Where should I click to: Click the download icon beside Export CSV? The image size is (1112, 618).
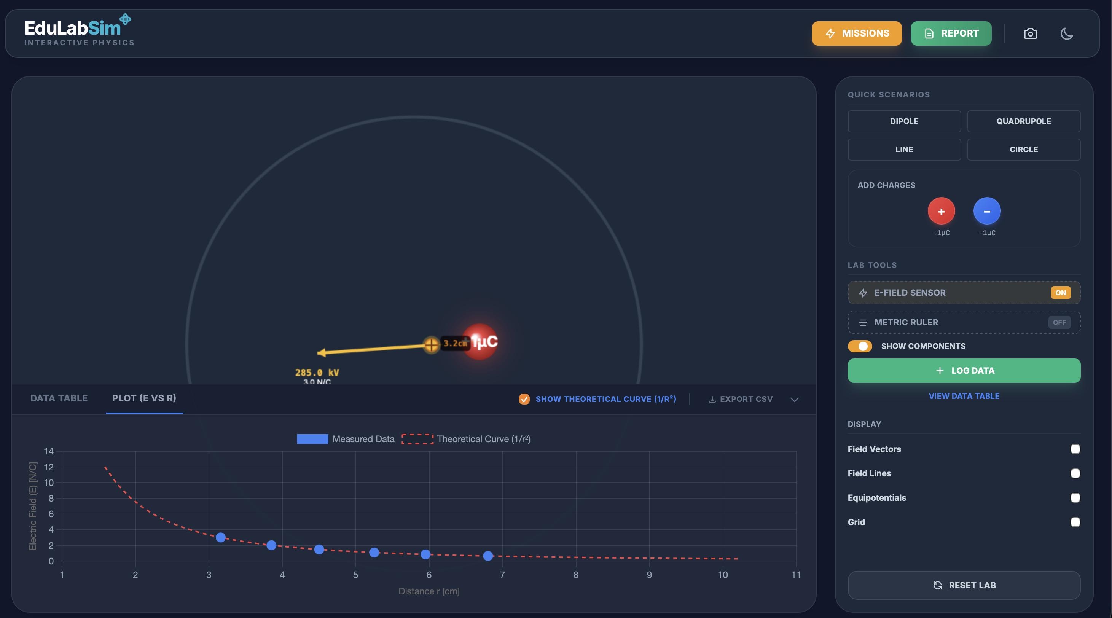712,399
